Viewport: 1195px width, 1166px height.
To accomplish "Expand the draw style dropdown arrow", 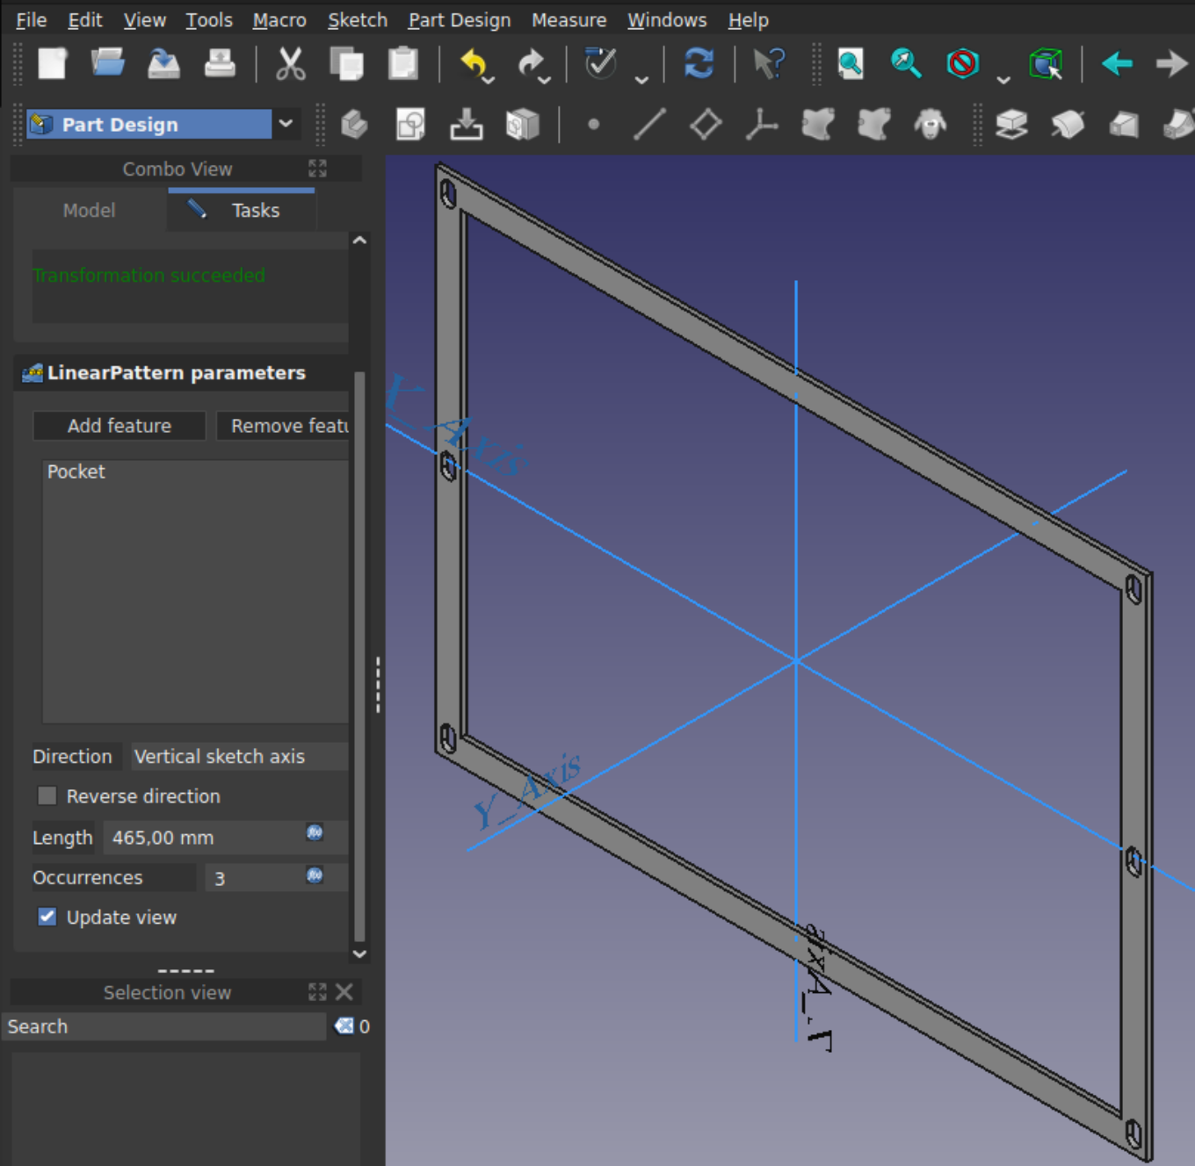I will pos(1003,80).
